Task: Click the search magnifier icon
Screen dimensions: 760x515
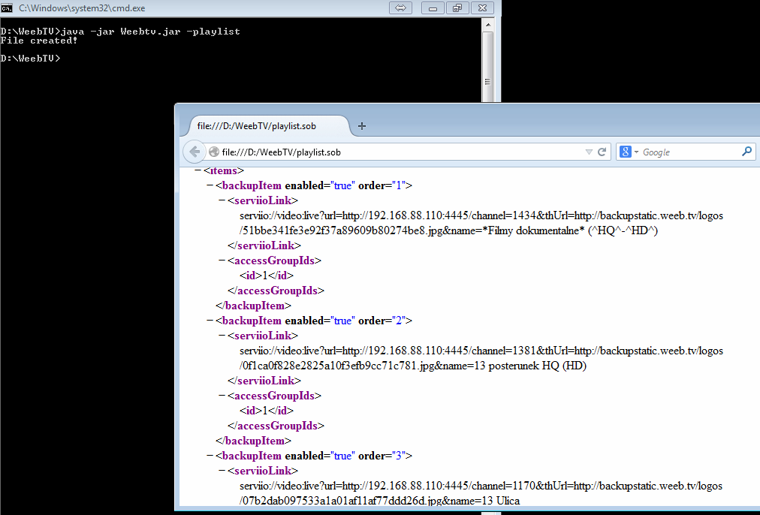Action: [746, 152]
